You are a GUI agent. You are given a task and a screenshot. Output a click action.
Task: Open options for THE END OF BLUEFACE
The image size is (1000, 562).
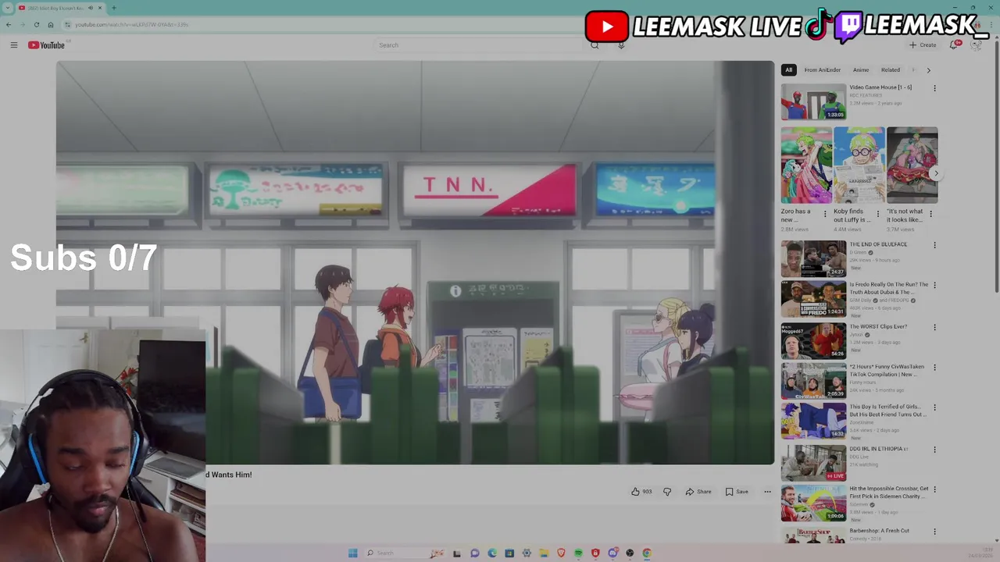[x=934, y=245]
